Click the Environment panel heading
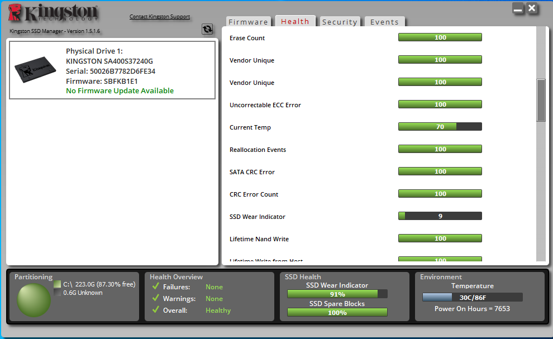 (441, 277)
